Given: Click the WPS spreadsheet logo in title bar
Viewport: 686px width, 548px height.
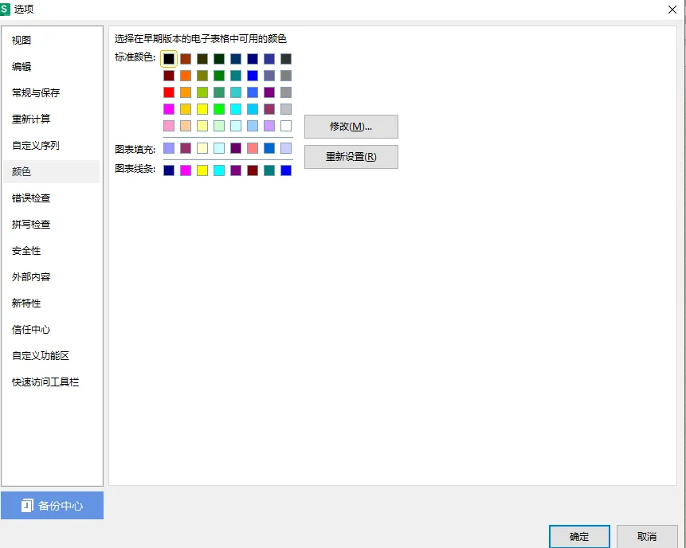Looking at the screenshot, I should click(6, 9).
